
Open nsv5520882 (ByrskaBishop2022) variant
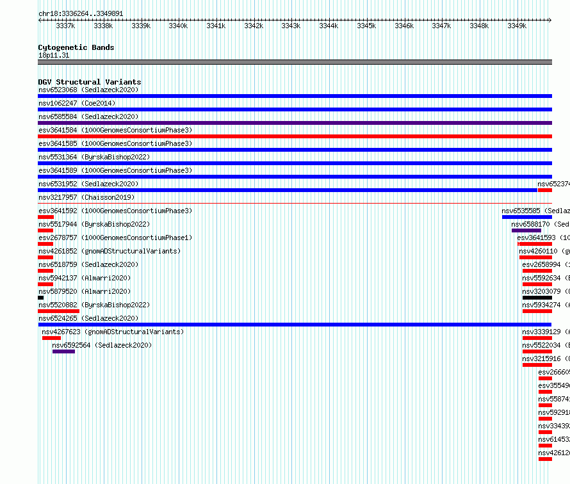[94, 305]
